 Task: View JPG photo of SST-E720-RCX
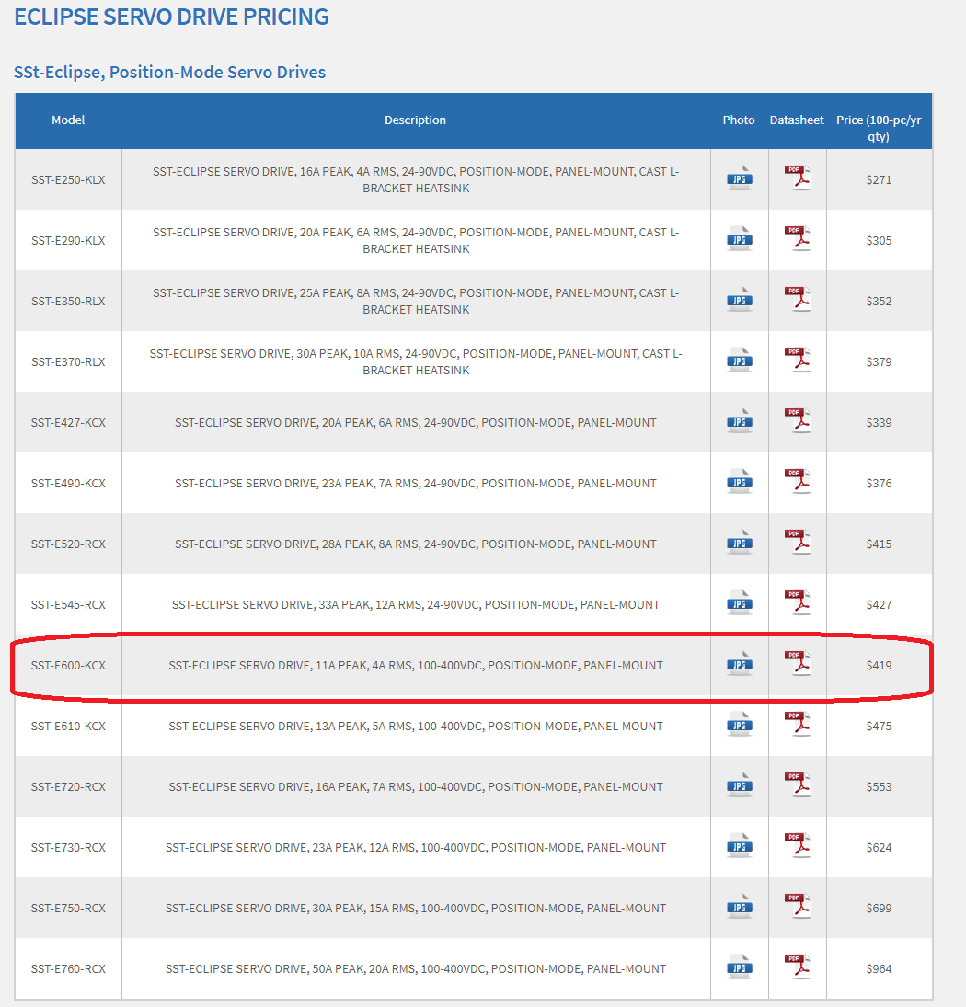click(740, 784)
